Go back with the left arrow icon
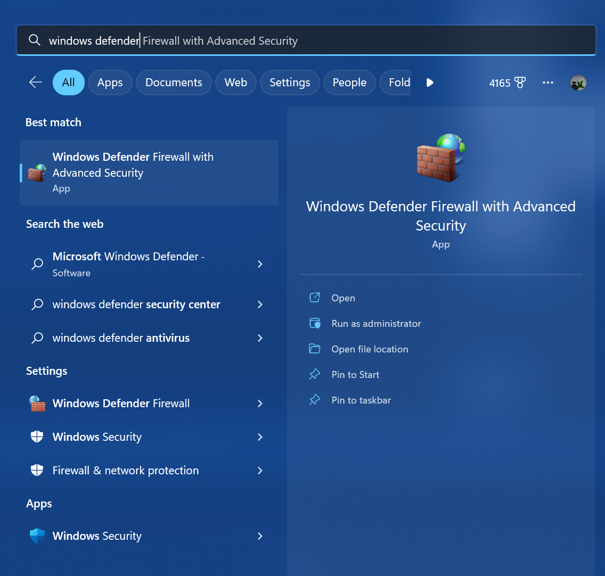Screen dimensions: 605x576 36,82
